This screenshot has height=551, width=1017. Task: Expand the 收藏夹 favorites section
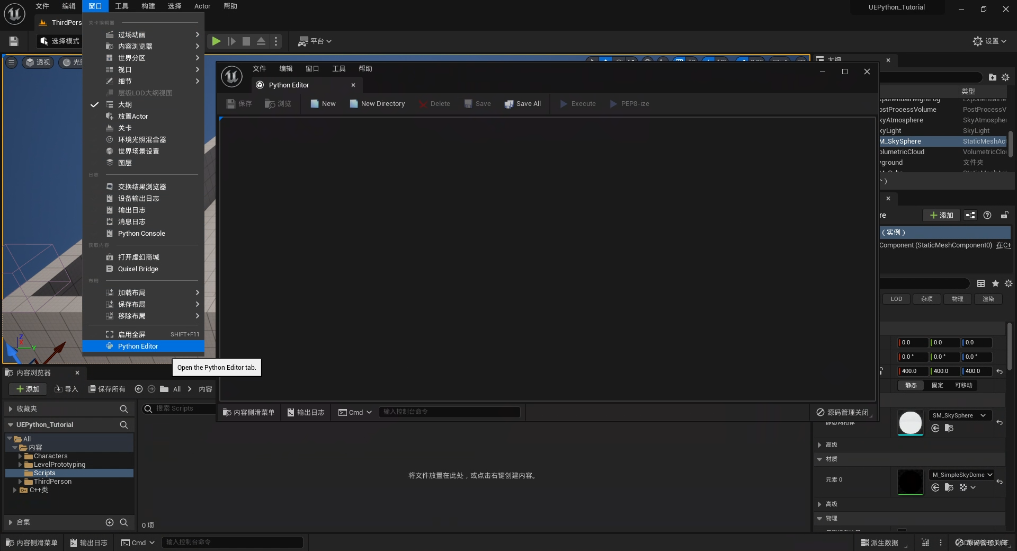pos(11,409)
